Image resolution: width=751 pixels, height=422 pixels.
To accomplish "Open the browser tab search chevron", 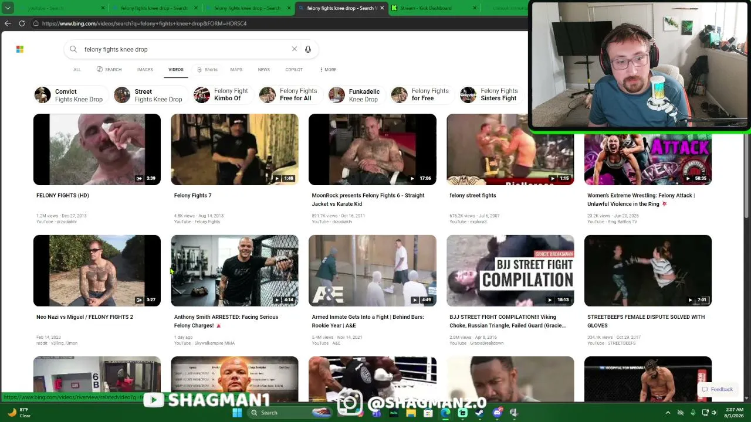I will tap(8, 8).
